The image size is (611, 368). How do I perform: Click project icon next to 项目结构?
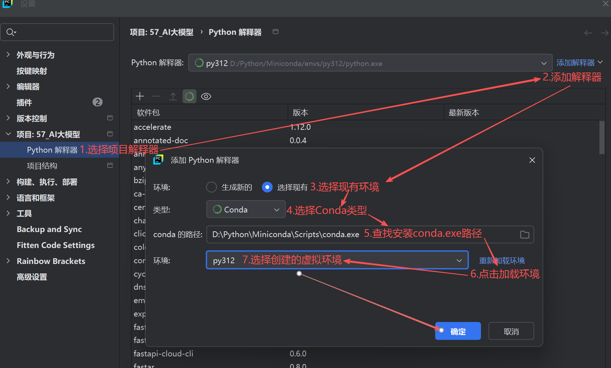(110, 165)
